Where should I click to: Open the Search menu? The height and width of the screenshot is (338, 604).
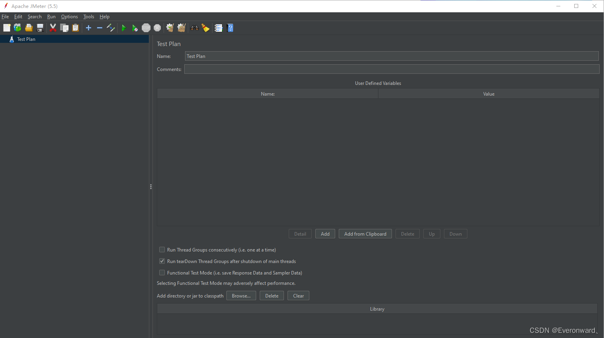pyautogui.click(x=35, y=17)
